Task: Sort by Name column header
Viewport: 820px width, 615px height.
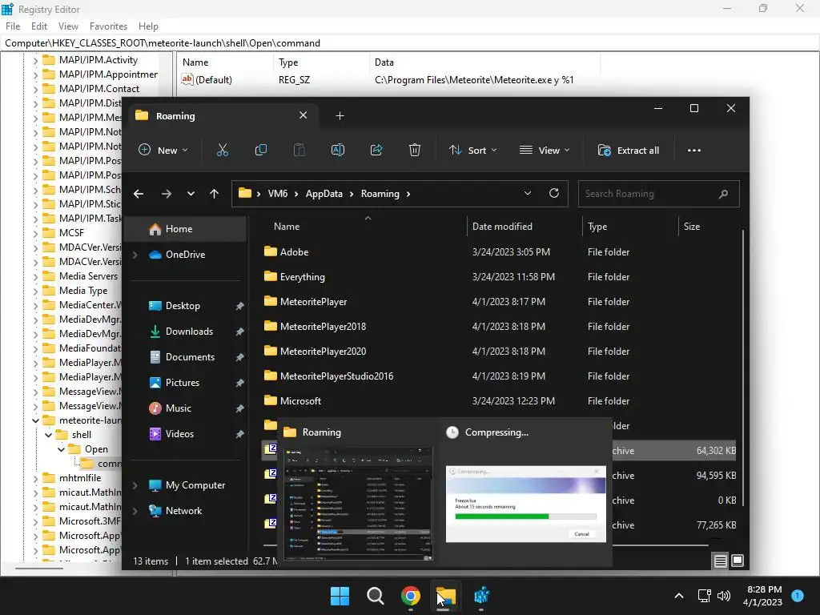Action: pyautogui.click(x=287, y=227)
